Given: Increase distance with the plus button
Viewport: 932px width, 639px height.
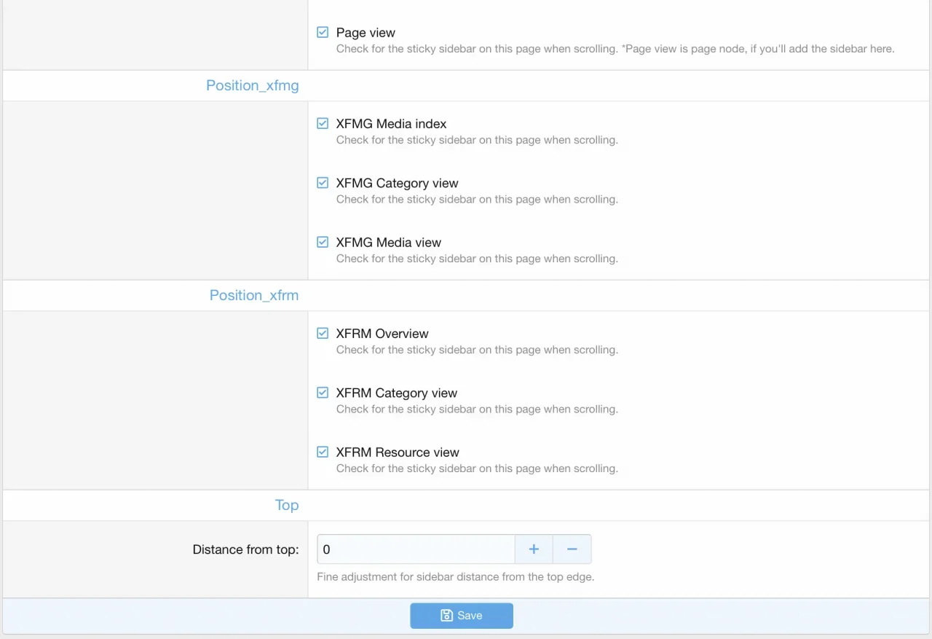Looking at the screenshot, I should [x=534, y=549].
